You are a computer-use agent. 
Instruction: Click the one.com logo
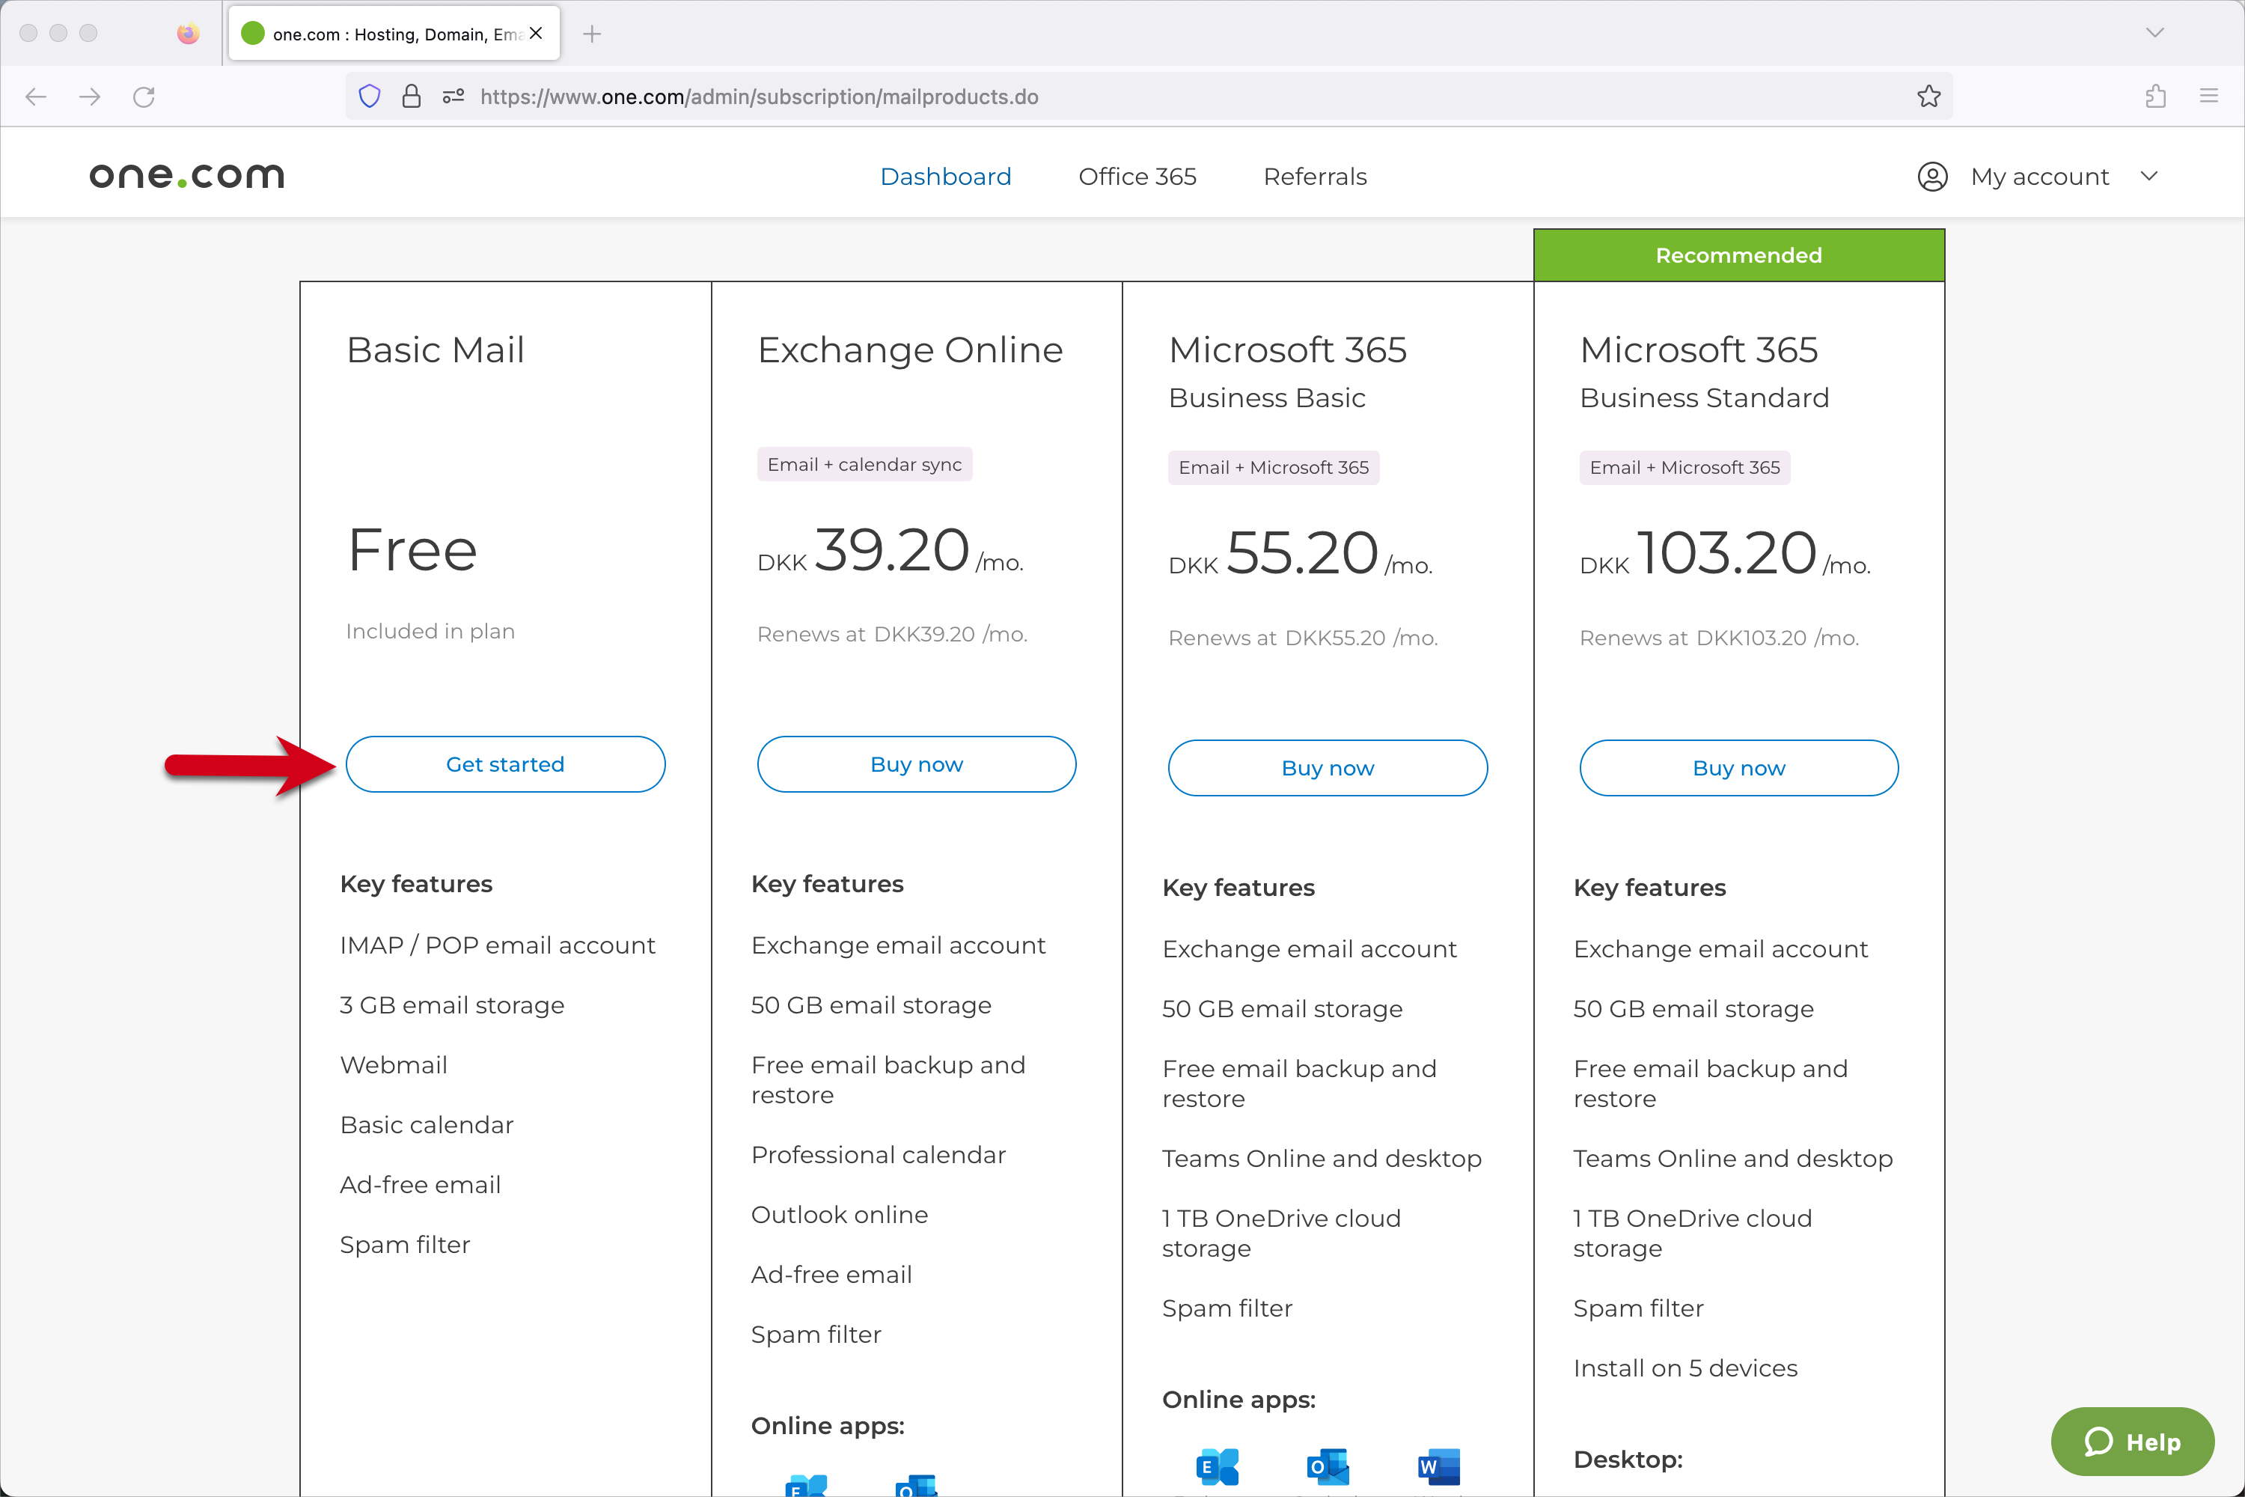point(187,176)
